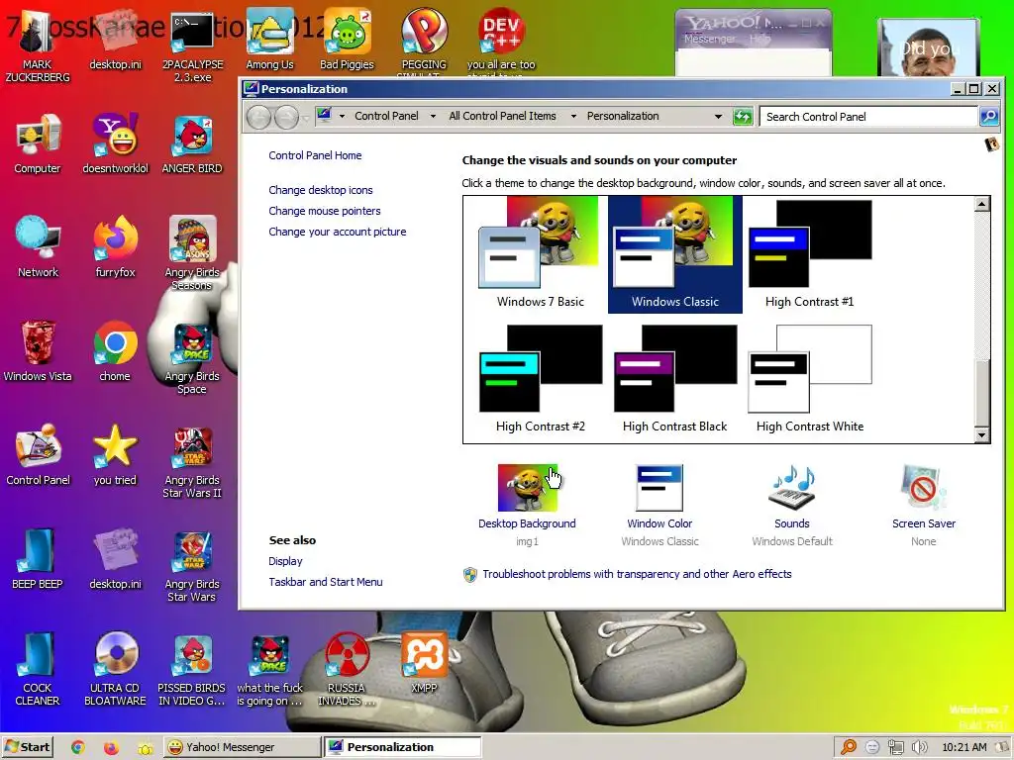Switch to Yahoo! Messenger taskbar button
The image size is (1014, 760).
click(242, 747)
